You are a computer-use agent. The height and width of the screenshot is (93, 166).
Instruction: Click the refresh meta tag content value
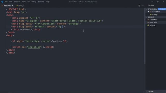pyautogui.click(x=60, y=27)
